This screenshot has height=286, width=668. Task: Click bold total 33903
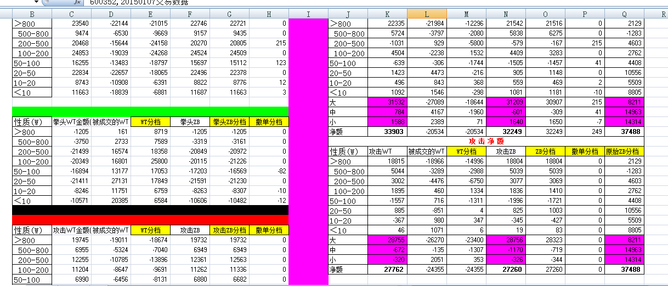(x=387, y=132)
